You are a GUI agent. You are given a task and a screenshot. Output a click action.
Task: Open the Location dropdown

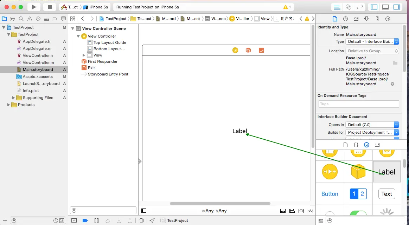[372, 51]
